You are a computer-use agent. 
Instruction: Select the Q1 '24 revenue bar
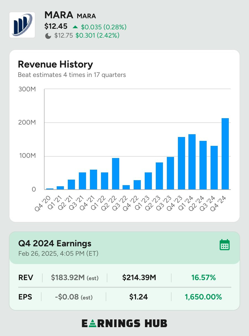pyautogui.click(x=192, y=162)
